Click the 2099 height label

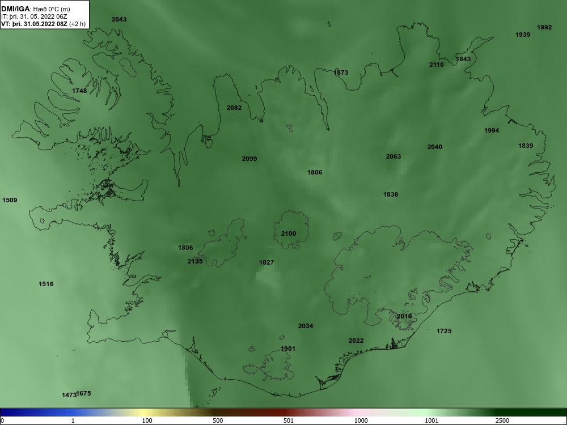click(249, 159)
